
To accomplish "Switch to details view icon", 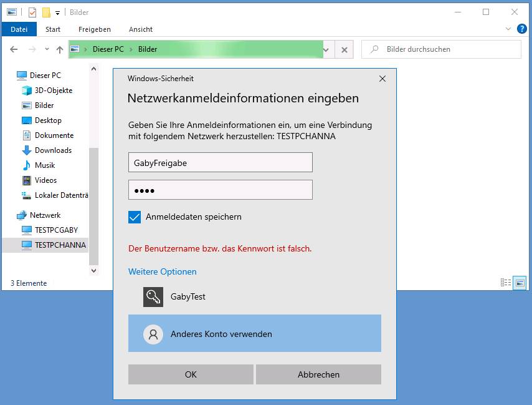I will (506, 282).
